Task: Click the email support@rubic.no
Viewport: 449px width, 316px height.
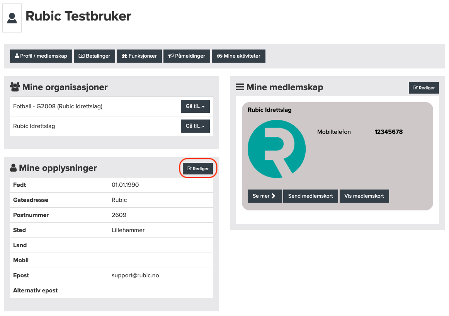Action: (x=135, y=275)
